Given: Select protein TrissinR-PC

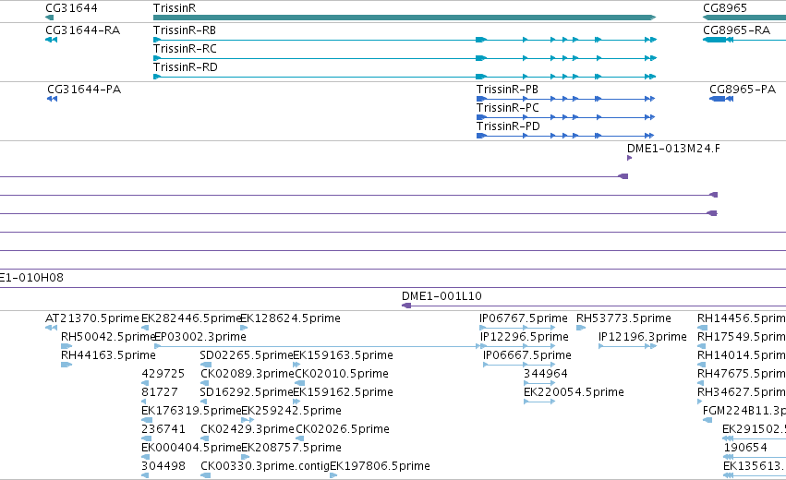Looking at the screenshot, I should click(x=508, y=108).
